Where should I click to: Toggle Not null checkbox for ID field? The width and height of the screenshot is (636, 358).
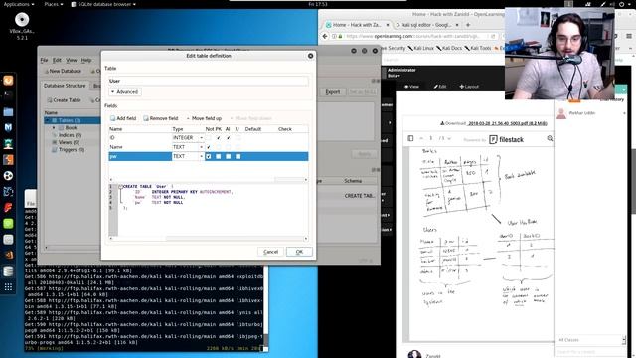tap(209, 138)
